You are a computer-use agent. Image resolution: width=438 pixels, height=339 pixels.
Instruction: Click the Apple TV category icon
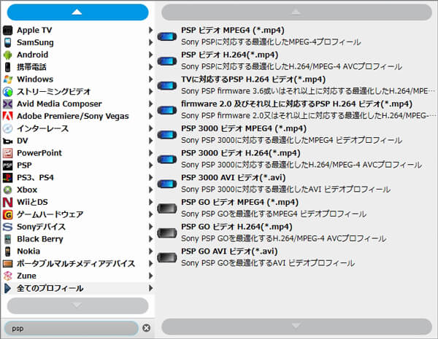[8, 30]
